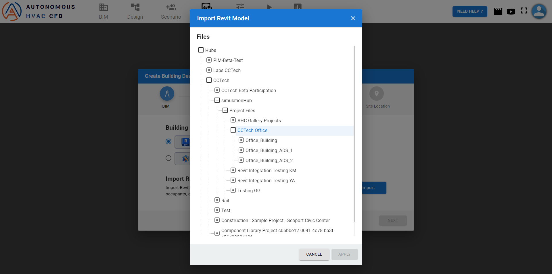
Task: Select CCTech Beta Participation label
Action: point(249,91)
